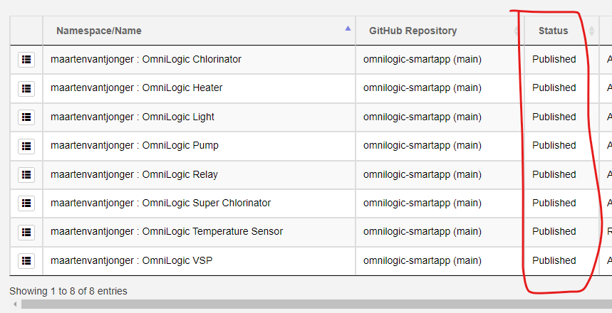Image resolution: width=612 pixels, height=313 pixels.
Task: Click Published status in OmniLogic Pump row
Action: (x=554, y=146)
